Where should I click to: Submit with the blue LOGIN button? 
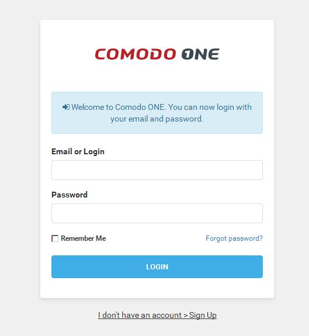(x=157, y=266)
